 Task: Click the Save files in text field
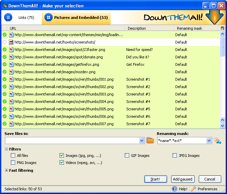click(x=72, y=141)
